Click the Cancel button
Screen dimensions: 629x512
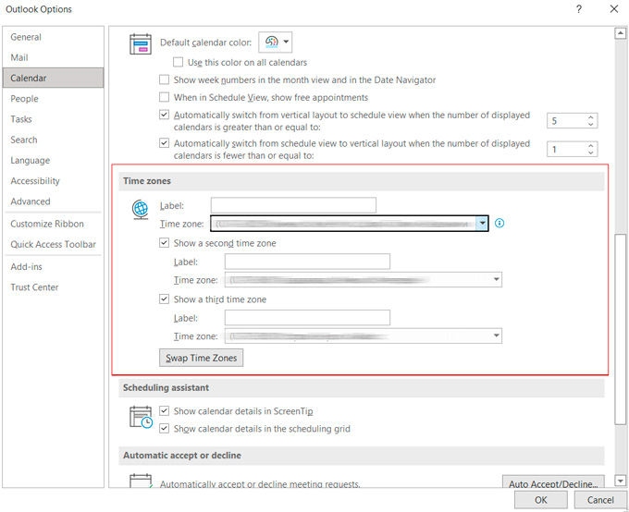click(600, 500)
